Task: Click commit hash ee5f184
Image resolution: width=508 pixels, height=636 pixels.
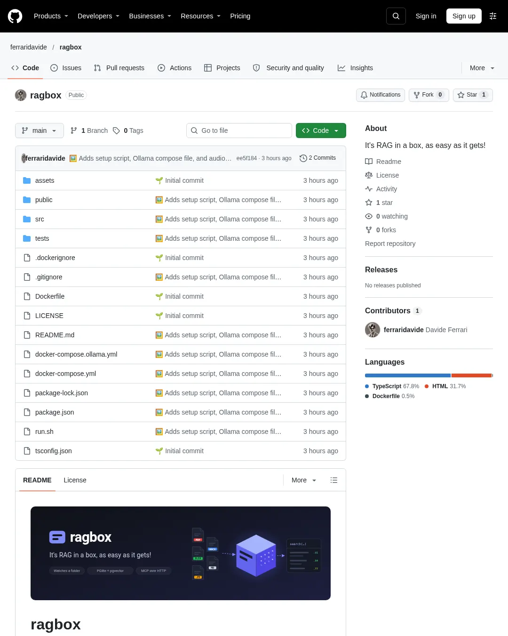Action: click(x=246, y=158)
